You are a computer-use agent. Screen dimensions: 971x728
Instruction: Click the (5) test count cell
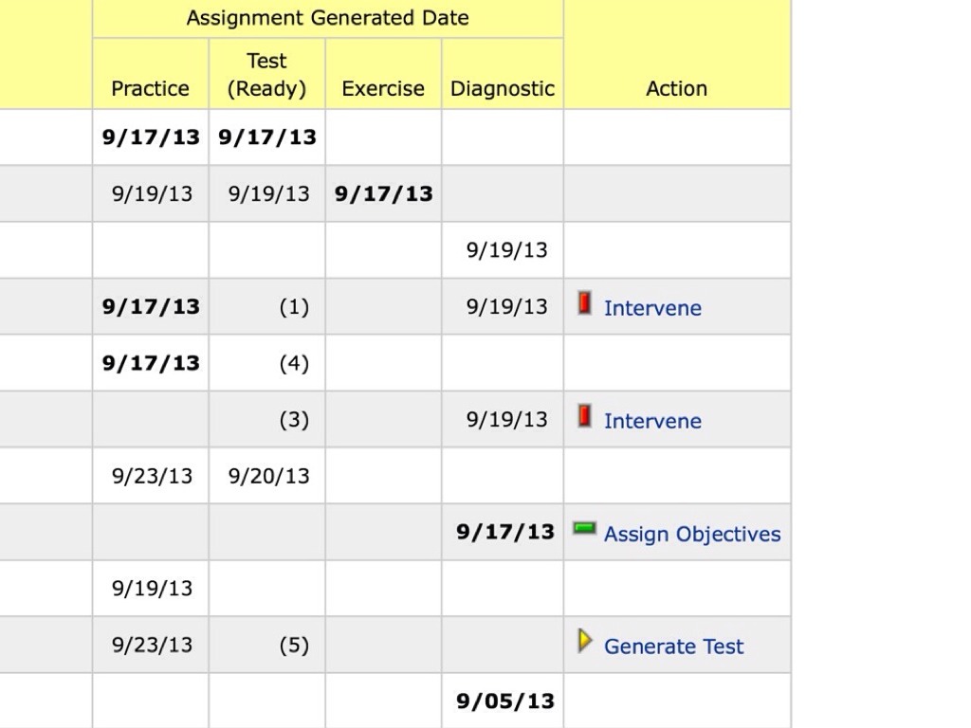pyautogui.click(x=294, y=646)
